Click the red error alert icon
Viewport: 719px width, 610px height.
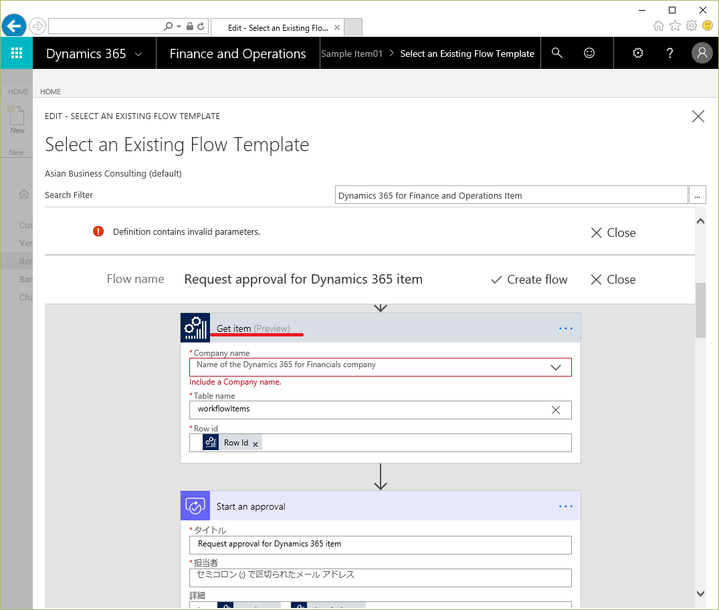point(98,231)
